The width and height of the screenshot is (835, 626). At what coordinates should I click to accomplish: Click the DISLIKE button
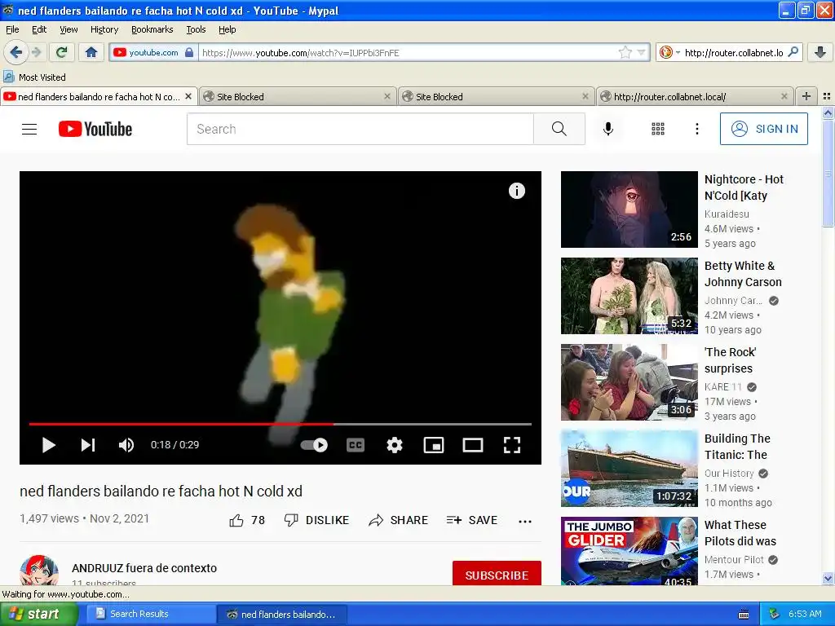coord(316,520)
